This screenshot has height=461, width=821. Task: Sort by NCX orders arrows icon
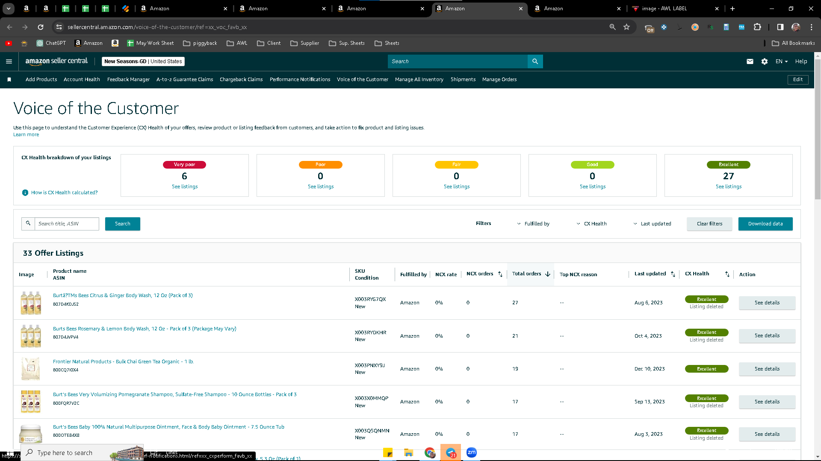(x=500, y=274)
